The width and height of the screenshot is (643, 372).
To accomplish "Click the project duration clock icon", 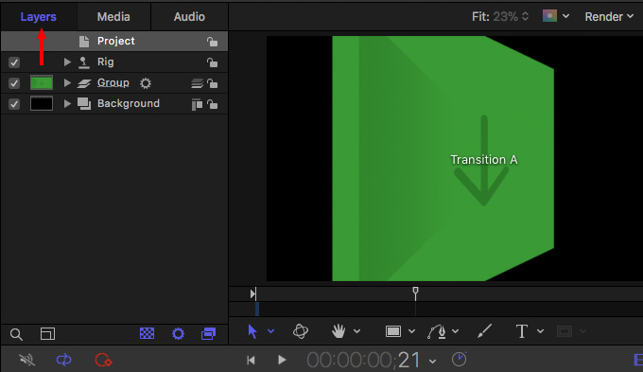I will pyautogui.click(x=459, y=360).
